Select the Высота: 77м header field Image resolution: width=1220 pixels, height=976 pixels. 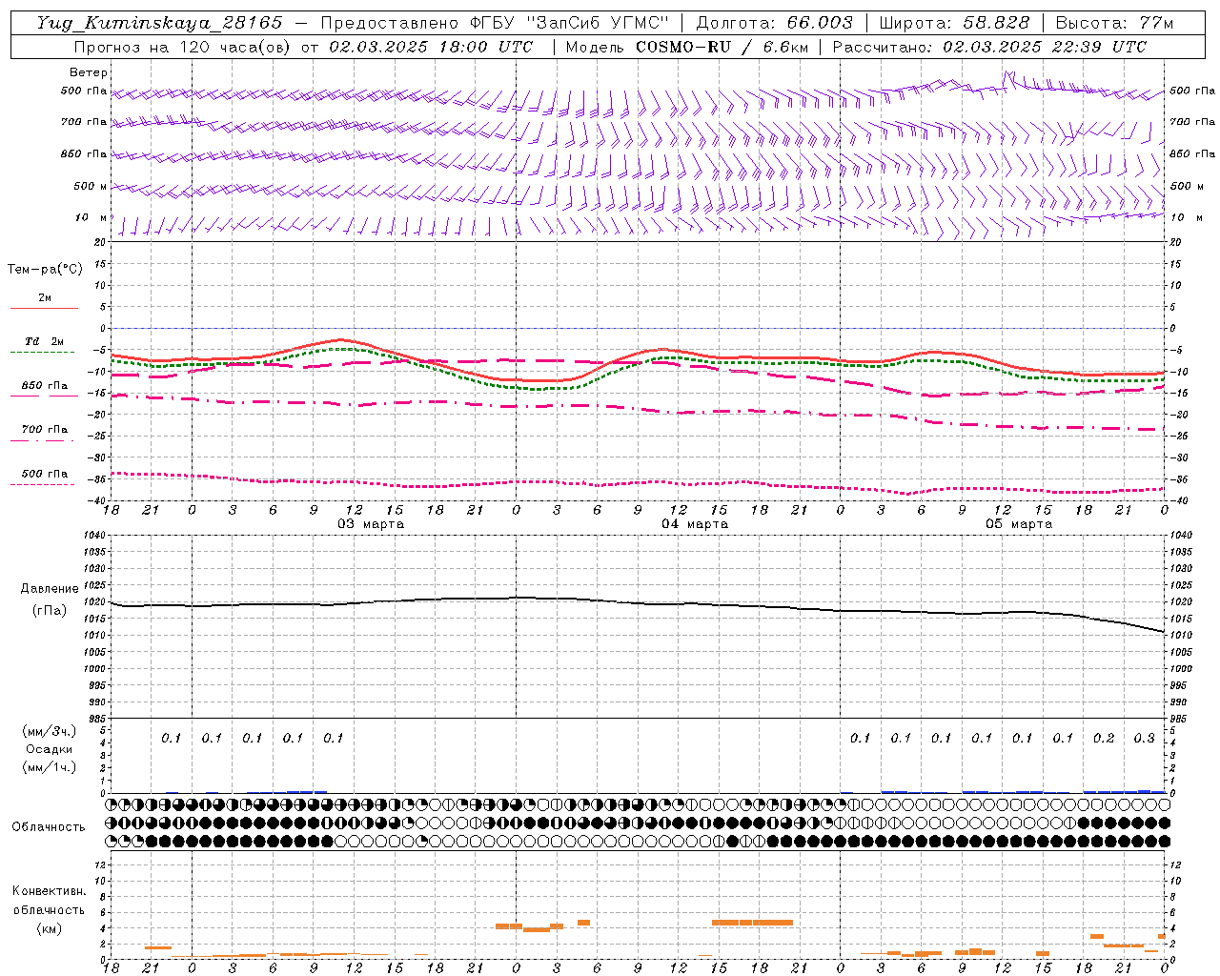[x=1114, y=23]
